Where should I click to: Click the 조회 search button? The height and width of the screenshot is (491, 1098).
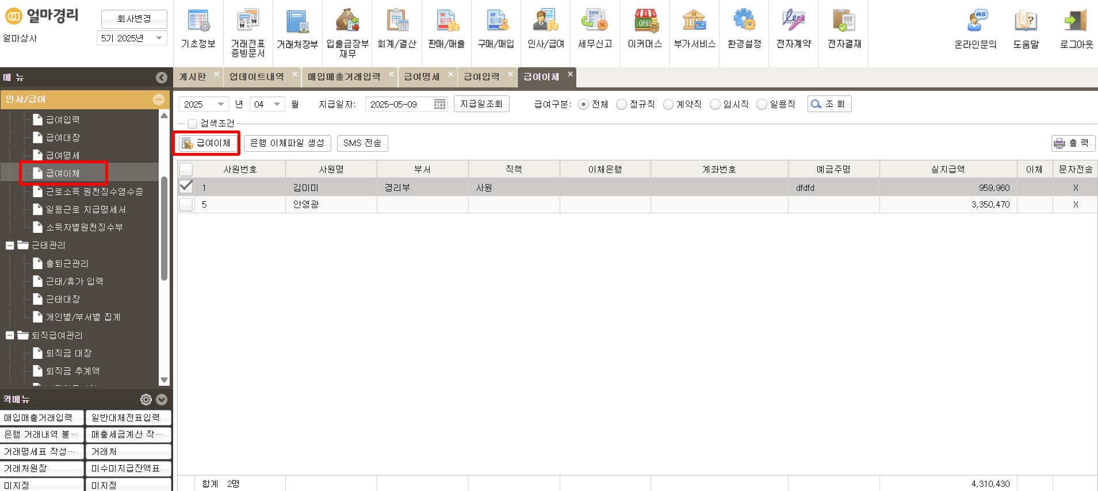[x=829, y=104]
